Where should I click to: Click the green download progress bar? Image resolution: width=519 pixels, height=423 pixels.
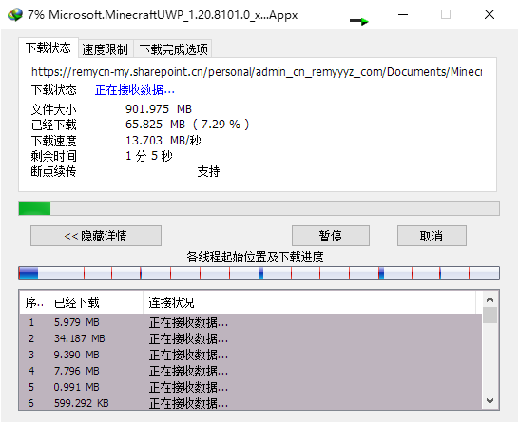click(x=259, y=208)
